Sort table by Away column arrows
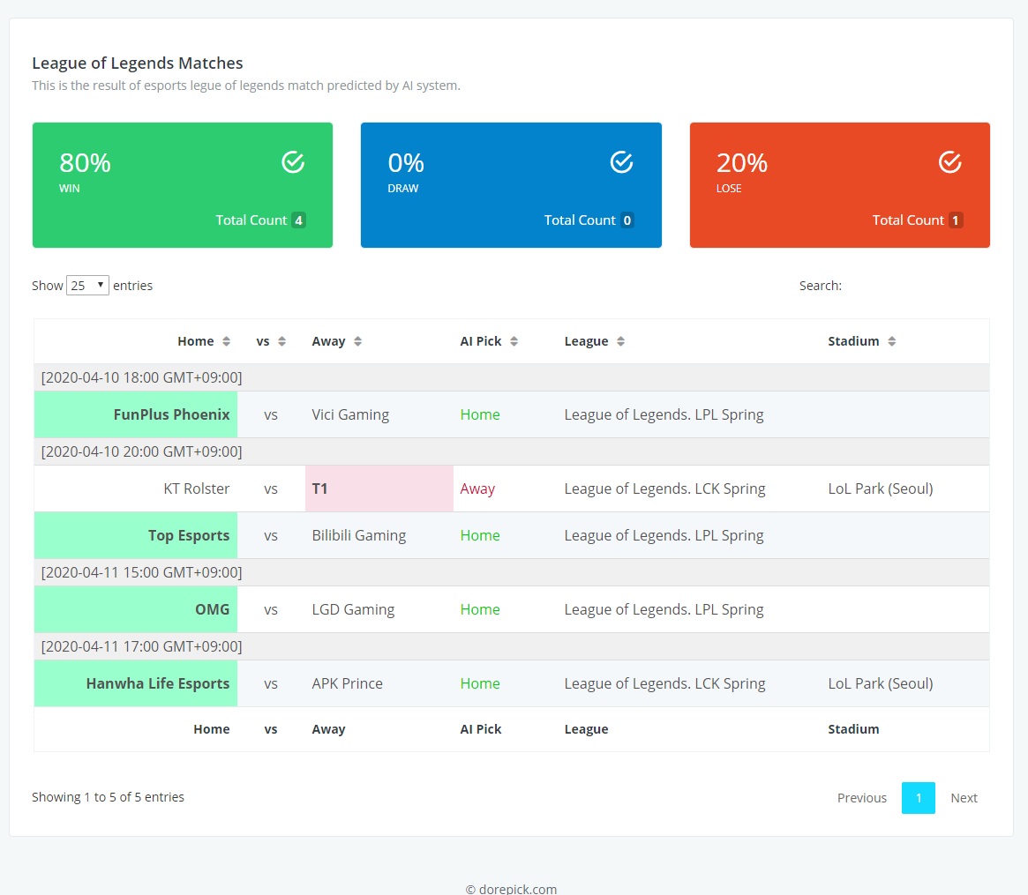Screen dimensions: 1028x895 point(358,341)
